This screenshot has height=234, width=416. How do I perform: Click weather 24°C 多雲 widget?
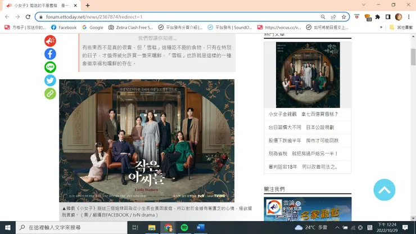[x=311, y=227]
